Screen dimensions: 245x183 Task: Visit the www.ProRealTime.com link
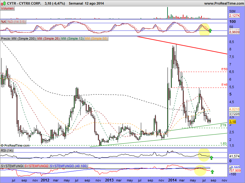(224, 3)
